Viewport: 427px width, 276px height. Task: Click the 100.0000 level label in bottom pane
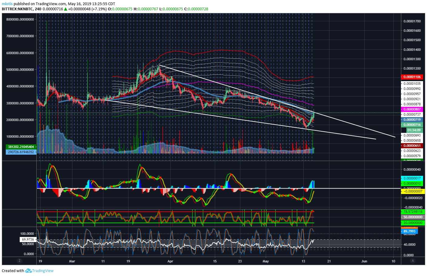click(x=27, y=234)
